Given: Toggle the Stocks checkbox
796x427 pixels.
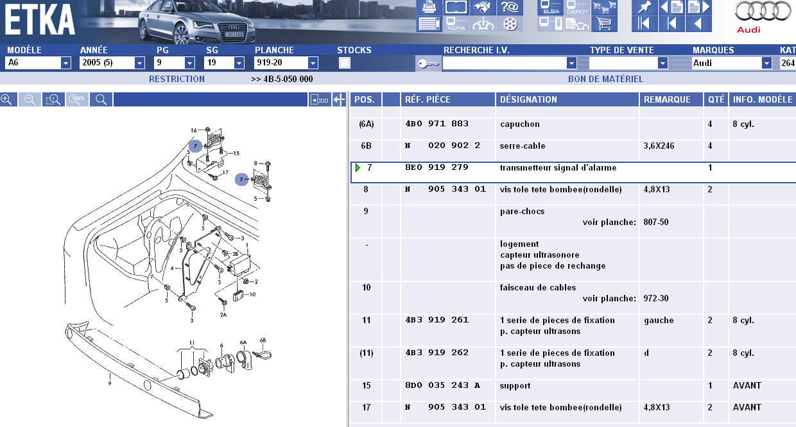Looking at the screenshot, I should [x=345, y=63].
